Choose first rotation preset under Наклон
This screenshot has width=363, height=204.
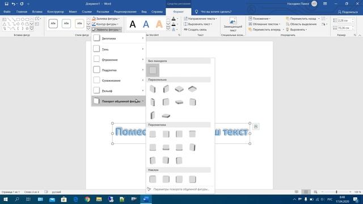pos(153,179)
